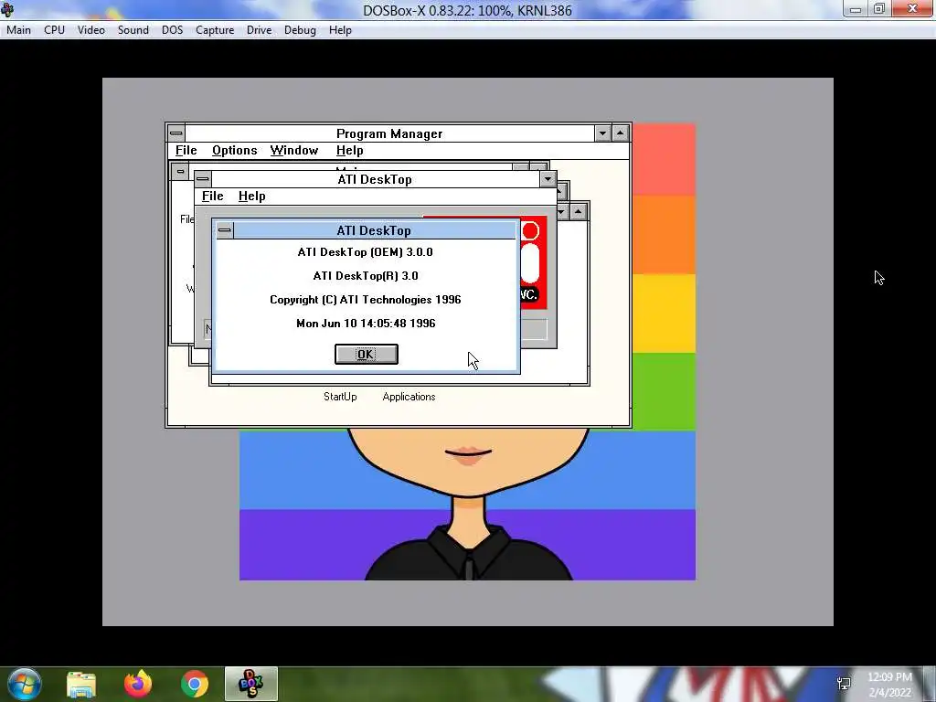Open the ATI DeskTop window's control menu box
This screenshot has height=702, width=936.
tap(203, 179)
